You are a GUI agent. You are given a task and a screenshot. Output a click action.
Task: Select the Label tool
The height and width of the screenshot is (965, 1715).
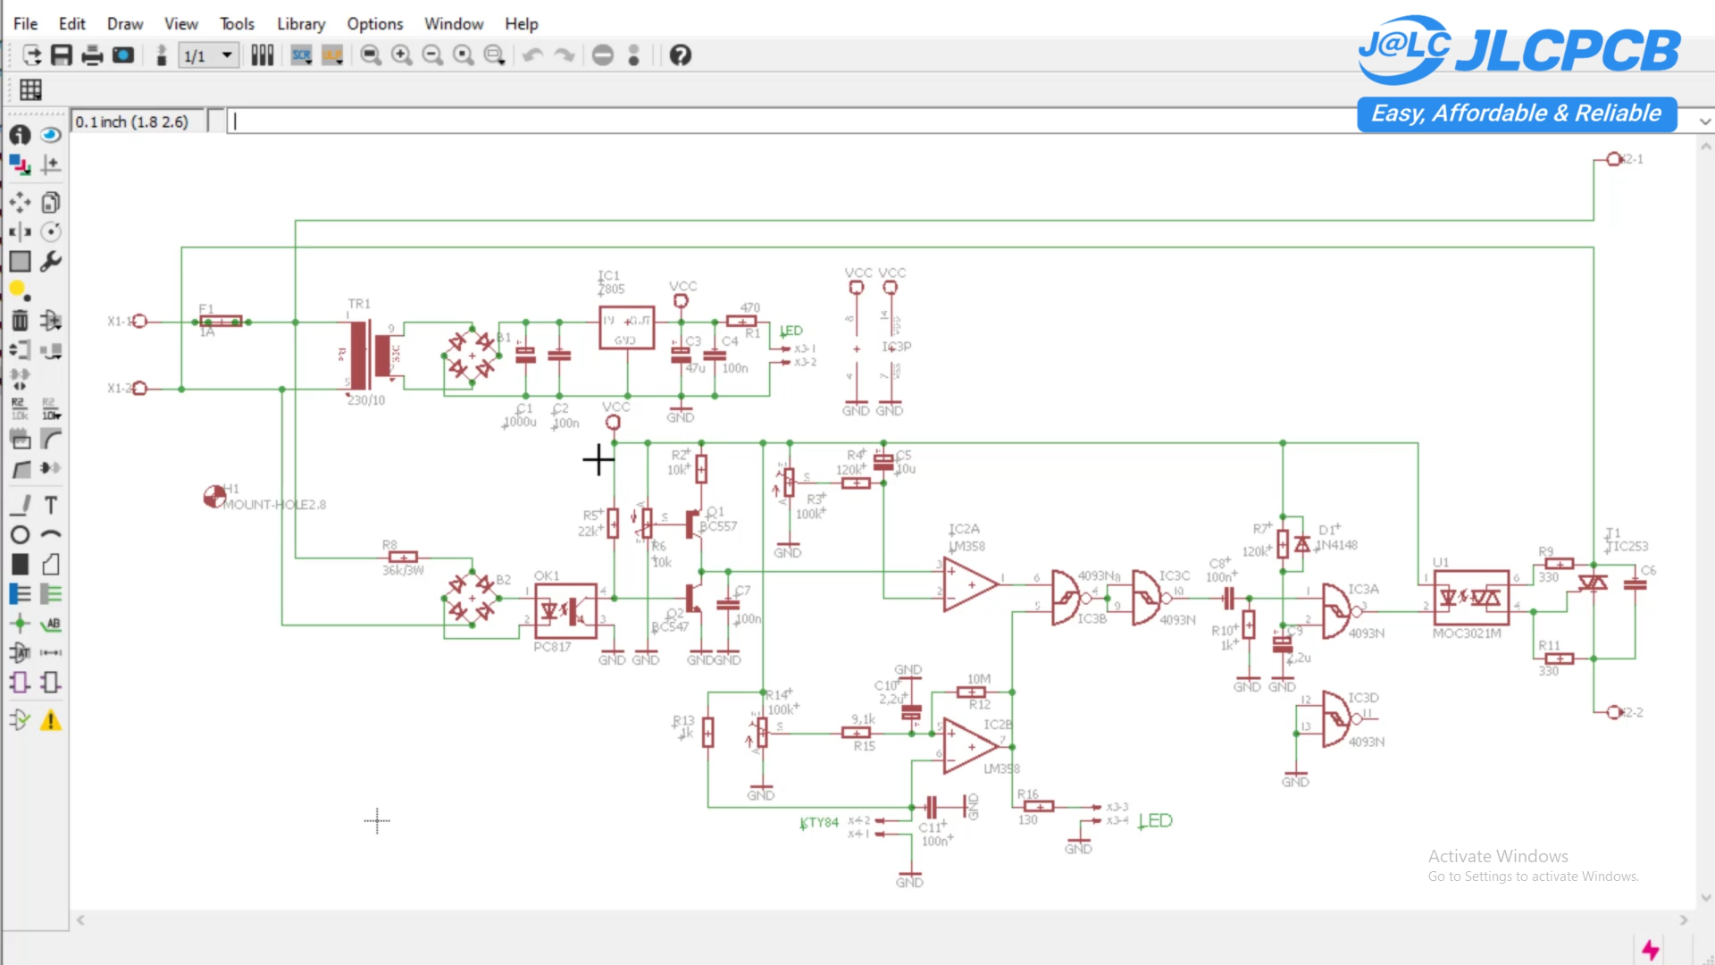pos(51,624)
